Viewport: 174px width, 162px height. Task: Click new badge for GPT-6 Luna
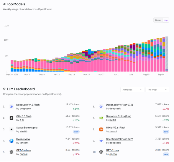pyautogui.click(x=166, y=154)
